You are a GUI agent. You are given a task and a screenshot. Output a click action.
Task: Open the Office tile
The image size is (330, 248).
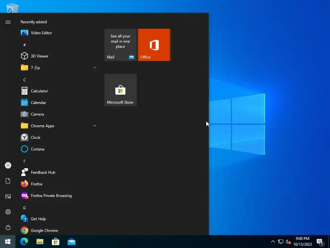coord(154,45)
